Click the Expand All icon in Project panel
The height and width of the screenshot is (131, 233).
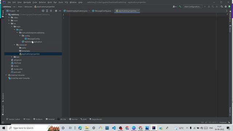coord(47,11)
